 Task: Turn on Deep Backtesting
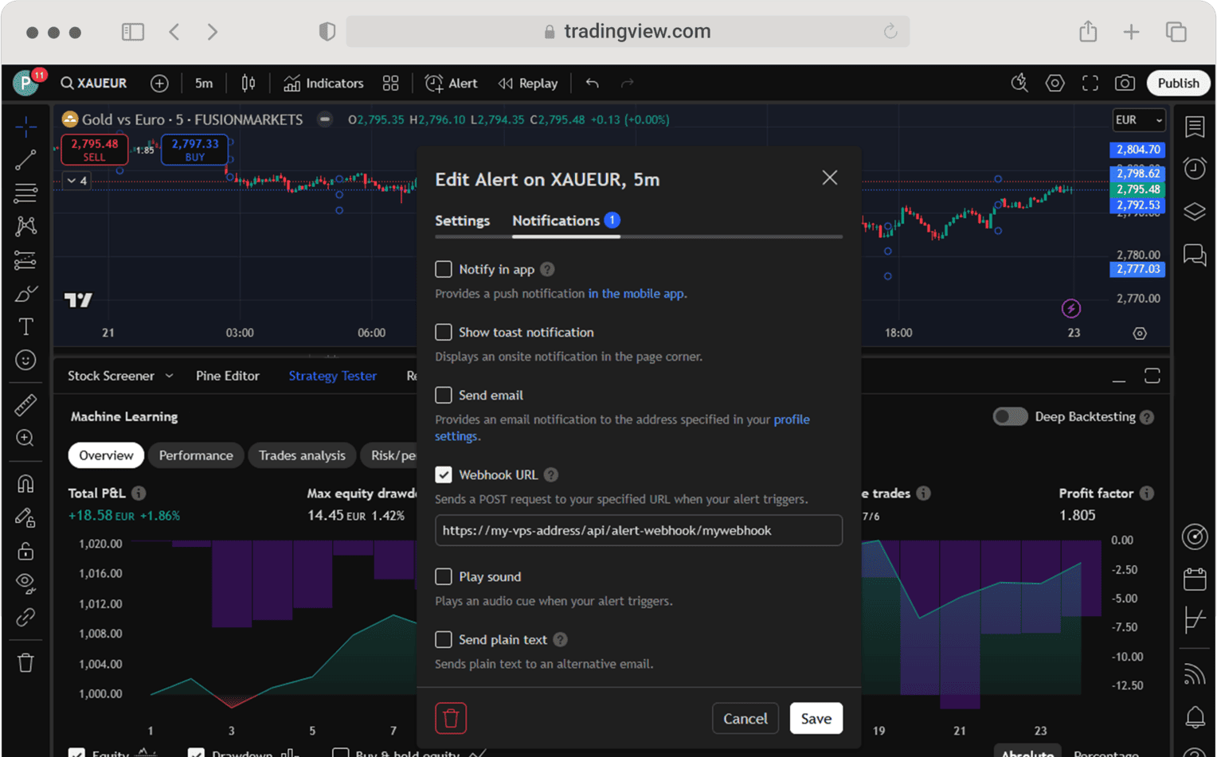(x=1009, y=416)
